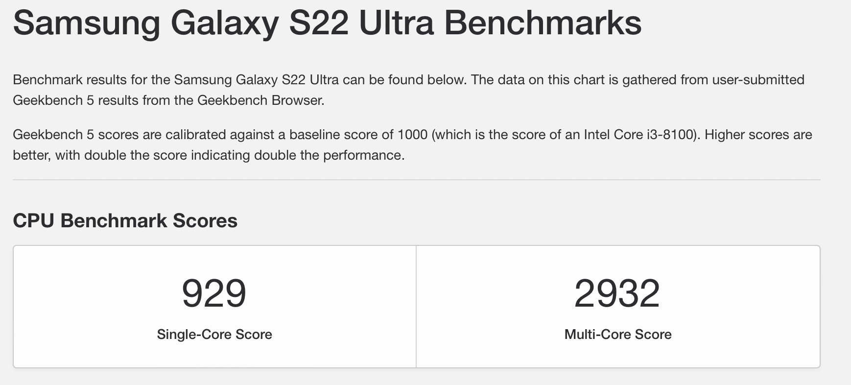Select the 929 single-core score value
851x385 pixels.
coord(214,293)
